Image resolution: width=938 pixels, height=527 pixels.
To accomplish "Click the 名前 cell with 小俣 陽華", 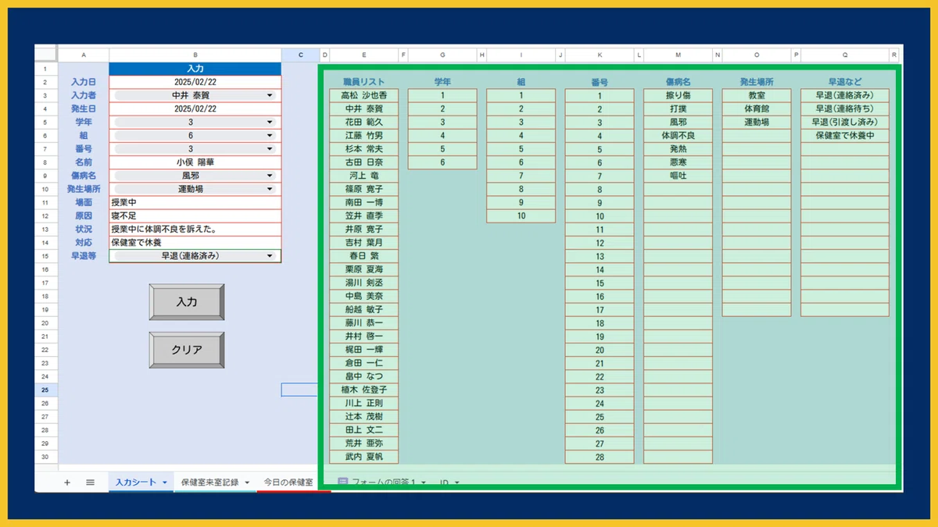I will pyautogui.click(x=195, y=162).
